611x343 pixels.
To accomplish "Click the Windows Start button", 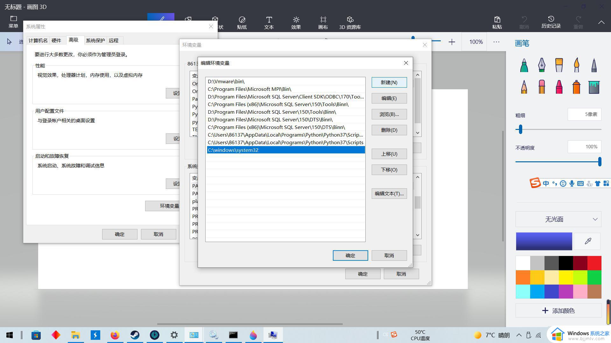I will (x=10, y=335).
